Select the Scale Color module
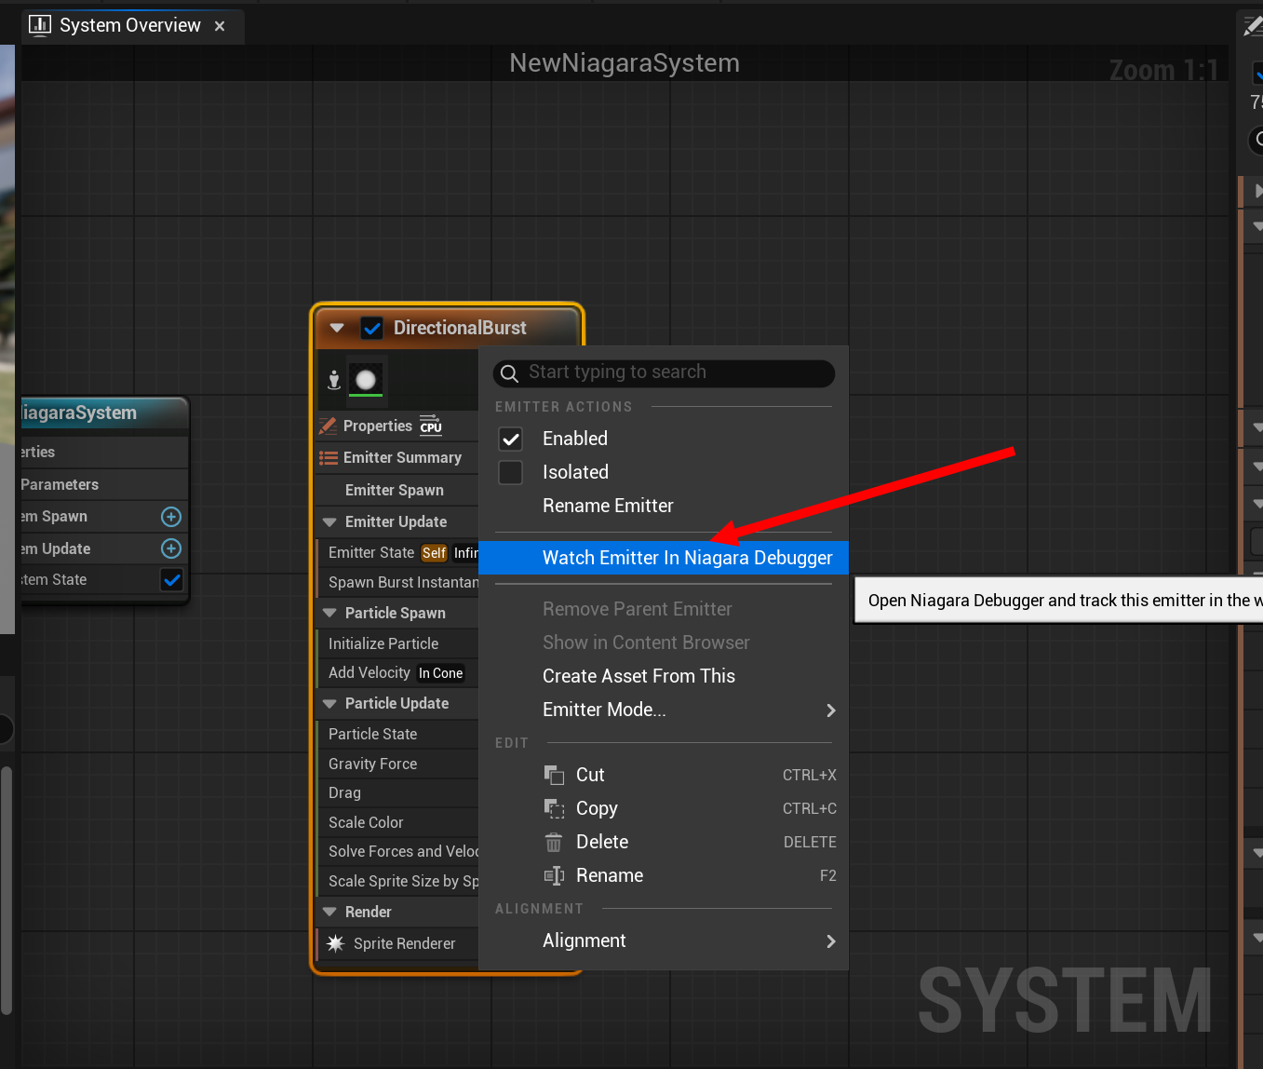 pos(397,822)
